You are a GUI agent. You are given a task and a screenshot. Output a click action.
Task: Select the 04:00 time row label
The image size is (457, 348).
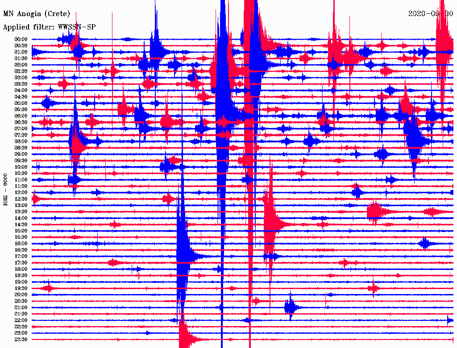[x=21, y=91]
